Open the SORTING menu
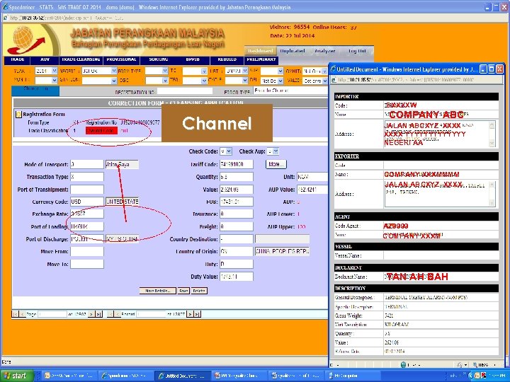 pos(159,60)
